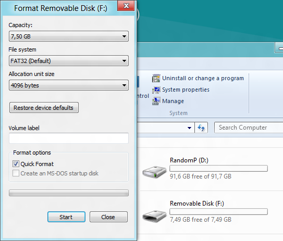Open System properties via its monitor icon
This screenshot has width=283, height=241.
tap(156, 90)
